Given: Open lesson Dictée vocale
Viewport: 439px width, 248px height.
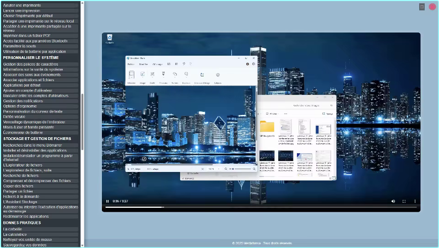Looking at the screenshot, I should 40,117.
